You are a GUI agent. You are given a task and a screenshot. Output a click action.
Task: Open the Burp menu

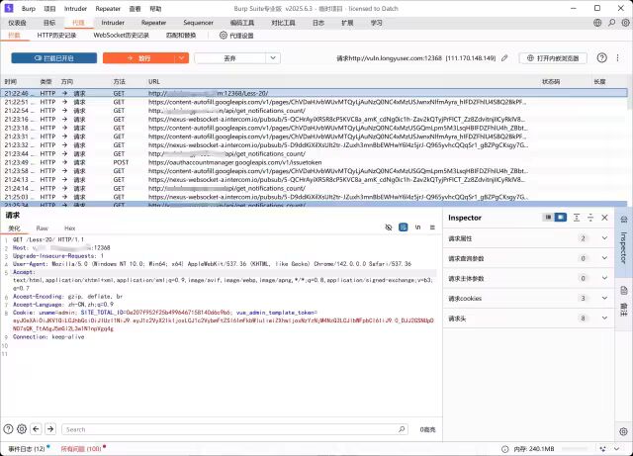[x=29, y=9]
